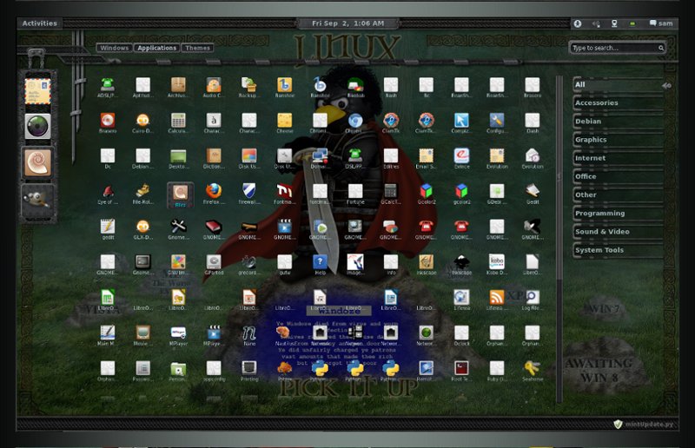
Task: Show Internet applications
Action: click(619, 158)
